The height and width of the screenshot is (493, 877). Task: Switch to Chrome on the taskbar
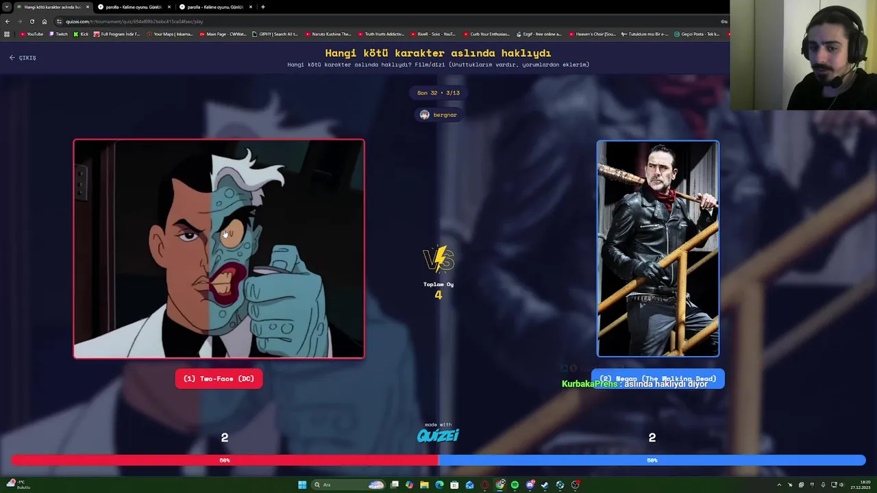499,485
